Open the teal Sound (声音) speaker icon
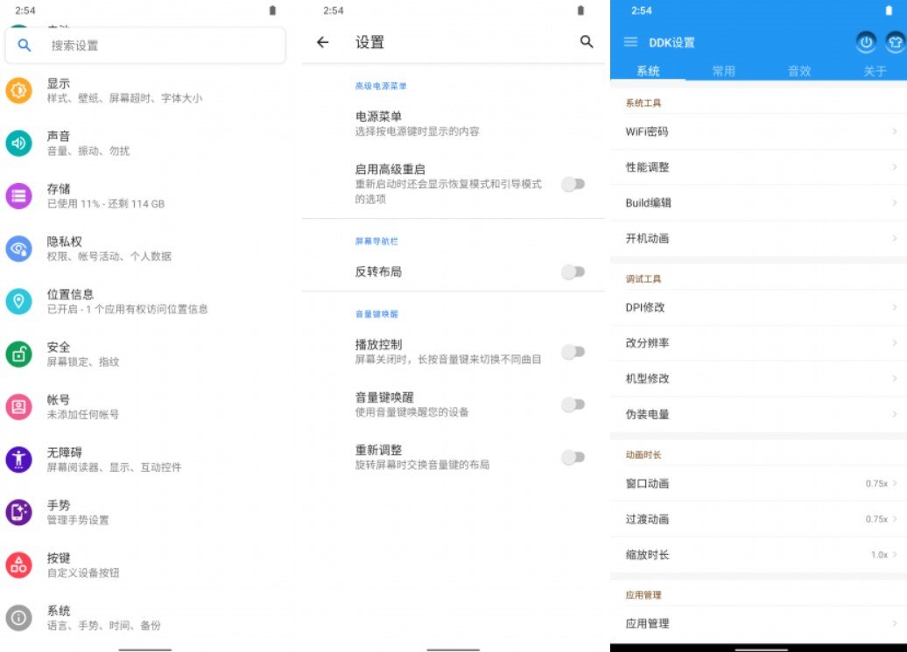This screenshot has height=652, width=907. (x=19, y=143)
